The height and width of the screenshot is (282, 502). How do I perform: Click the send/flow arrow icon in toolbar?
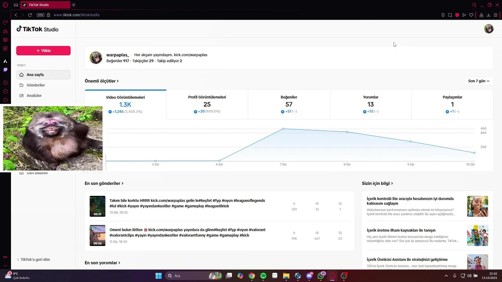click(x=464, y=15)
